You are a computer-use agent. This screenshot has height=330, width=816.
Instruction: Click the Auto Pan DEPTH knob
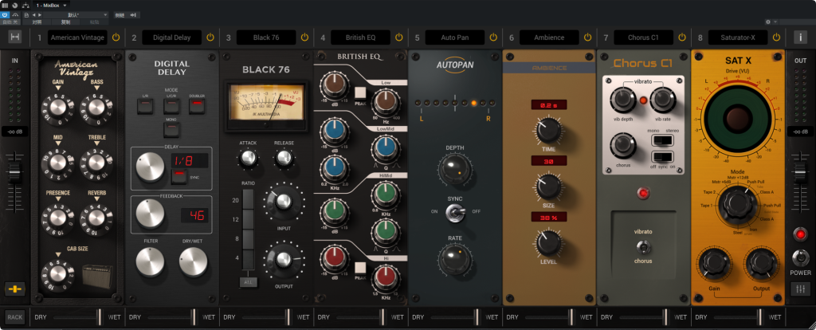[455, 169]
